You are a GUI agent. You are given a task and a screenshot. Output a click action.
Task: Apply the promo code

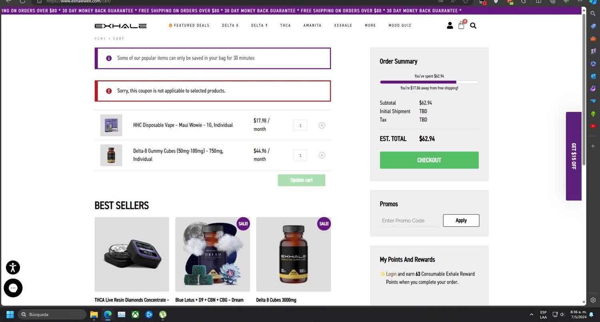pos(461,221)
